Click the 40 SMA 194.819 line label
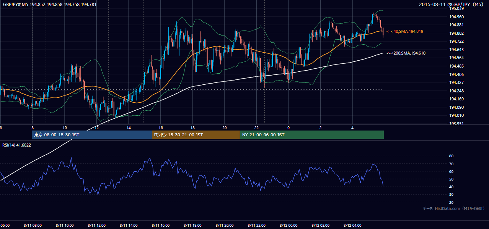This screenshot has height=229, width=489. 405,31
